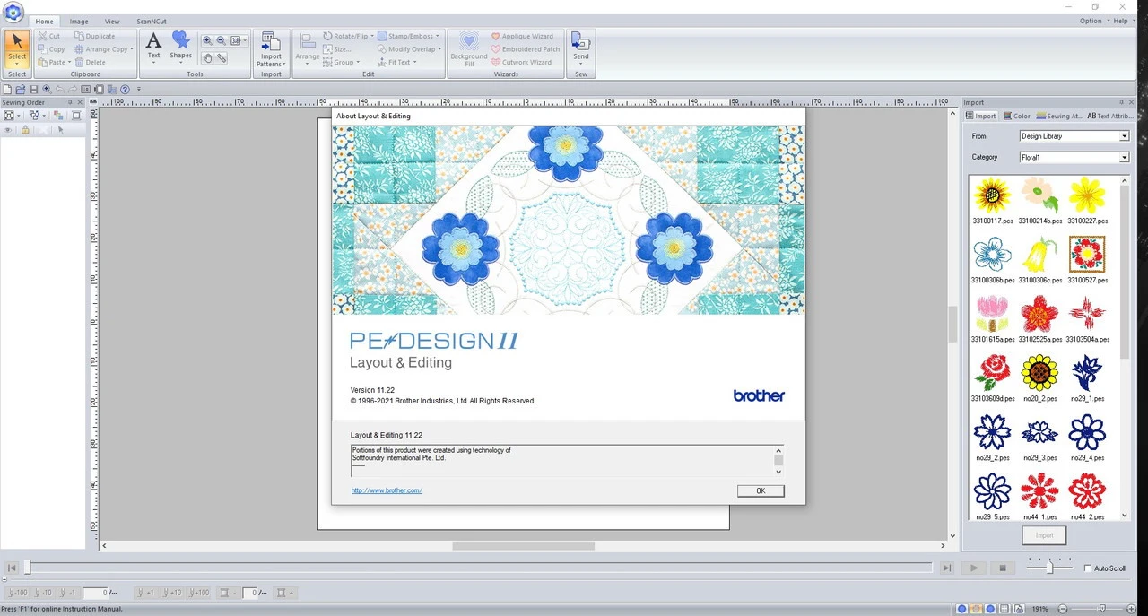Screen dimensions: 1148x616
Task: Toggle the Auto Scroll checkbox
Action: coord(1089,568)
